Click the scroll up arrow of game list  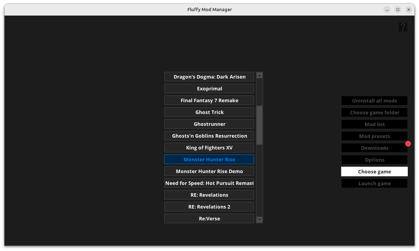point(259,75)
